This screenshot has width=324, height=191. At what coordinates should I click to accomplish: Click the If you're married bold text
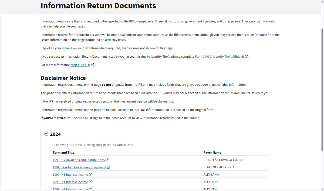(x=53, y=118)
